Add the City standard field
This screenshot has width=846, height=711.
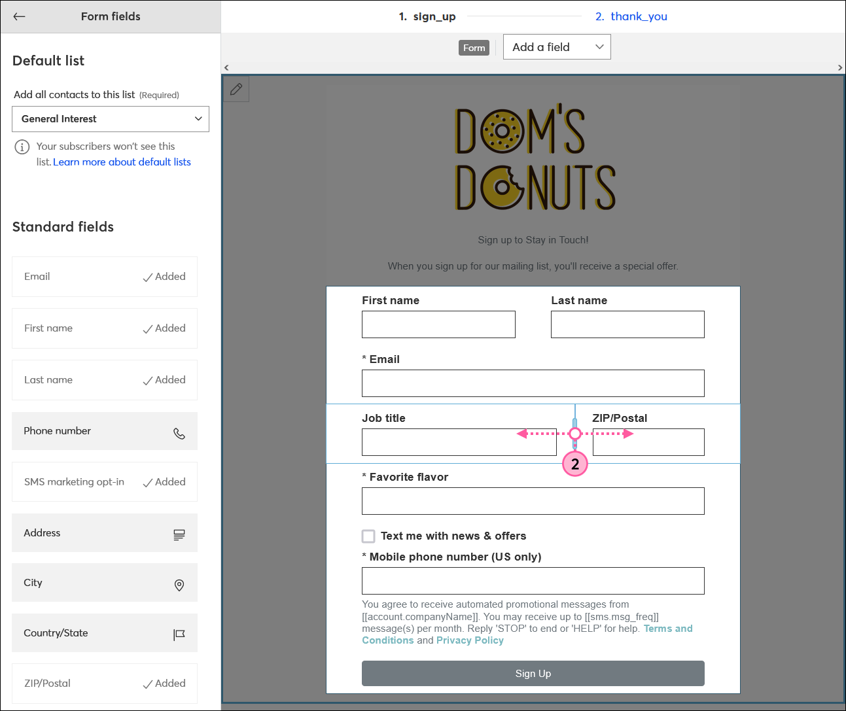pyautogui.click(x=105, y=583)
